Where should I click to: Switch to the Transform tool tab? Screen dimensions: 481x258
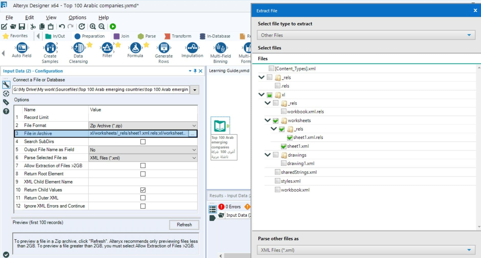point(178,36)
